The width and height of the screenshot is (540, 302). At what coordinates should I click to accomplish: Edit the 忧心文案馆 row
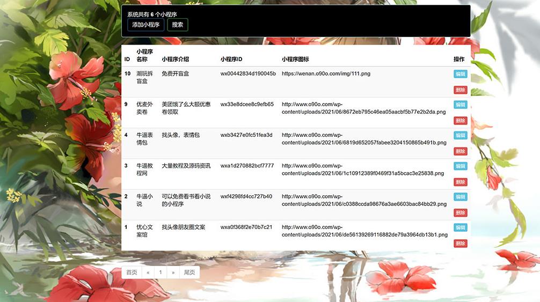(460, 227)
